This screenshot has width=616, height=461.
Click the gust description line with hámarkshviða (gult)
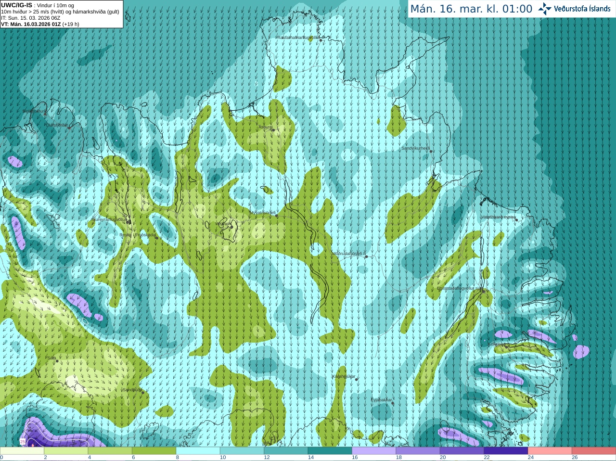point(60,12)
